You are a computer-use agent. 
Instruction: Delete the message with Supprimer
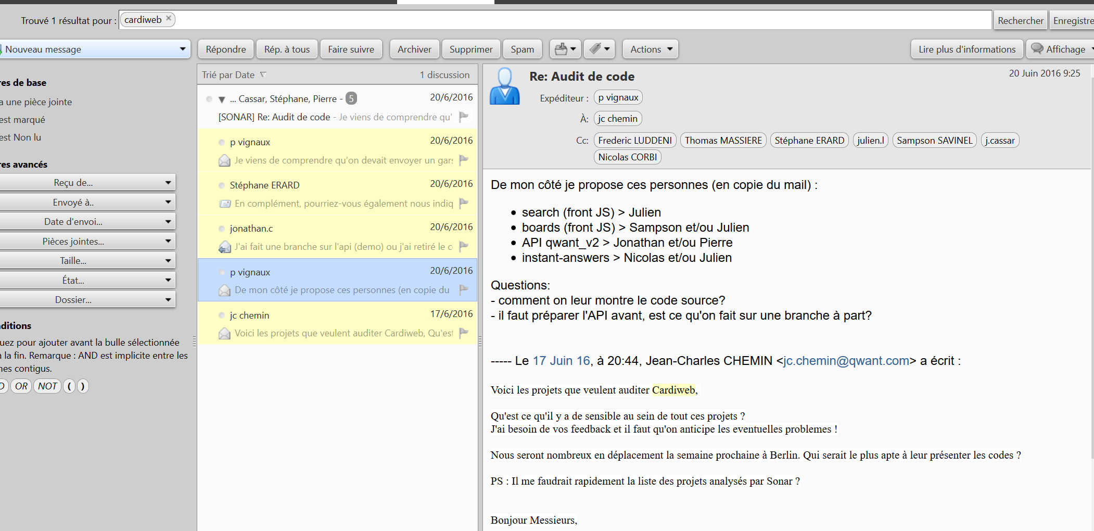[471, 49]
